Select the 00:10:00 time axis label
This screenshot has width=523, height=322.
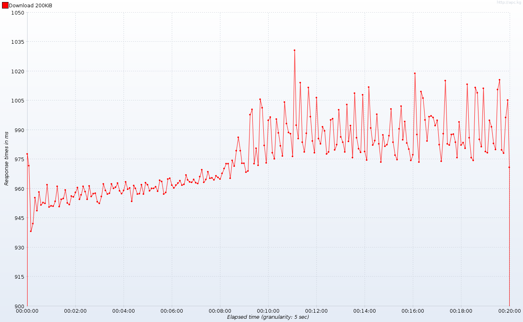tap(268, 311)
